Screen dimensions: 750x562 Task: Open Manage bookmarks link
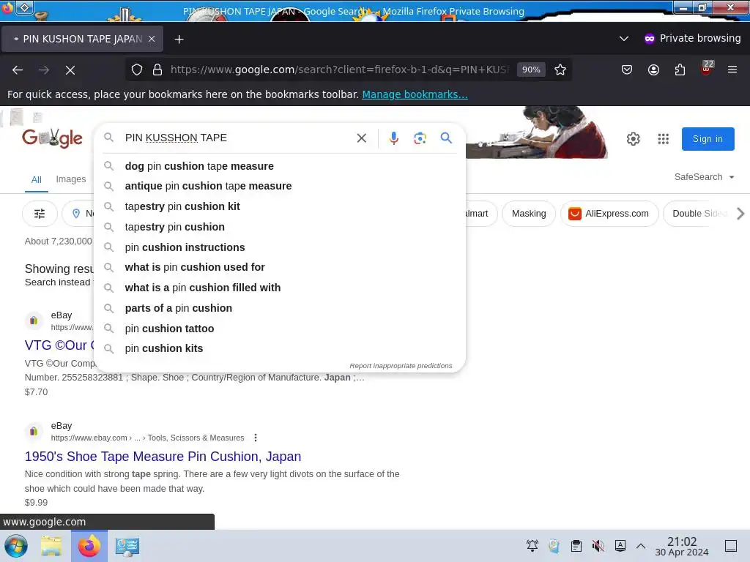click(415, 94)
